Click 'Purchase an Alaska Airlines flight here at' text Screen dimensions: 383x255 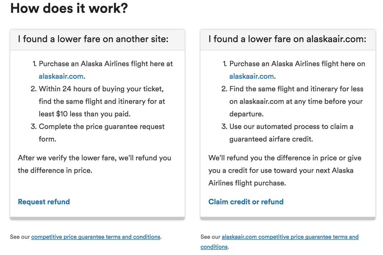point(106,64)
